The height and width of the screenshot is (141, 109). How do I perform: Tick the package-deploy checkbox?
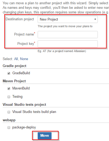pos(9,127)
